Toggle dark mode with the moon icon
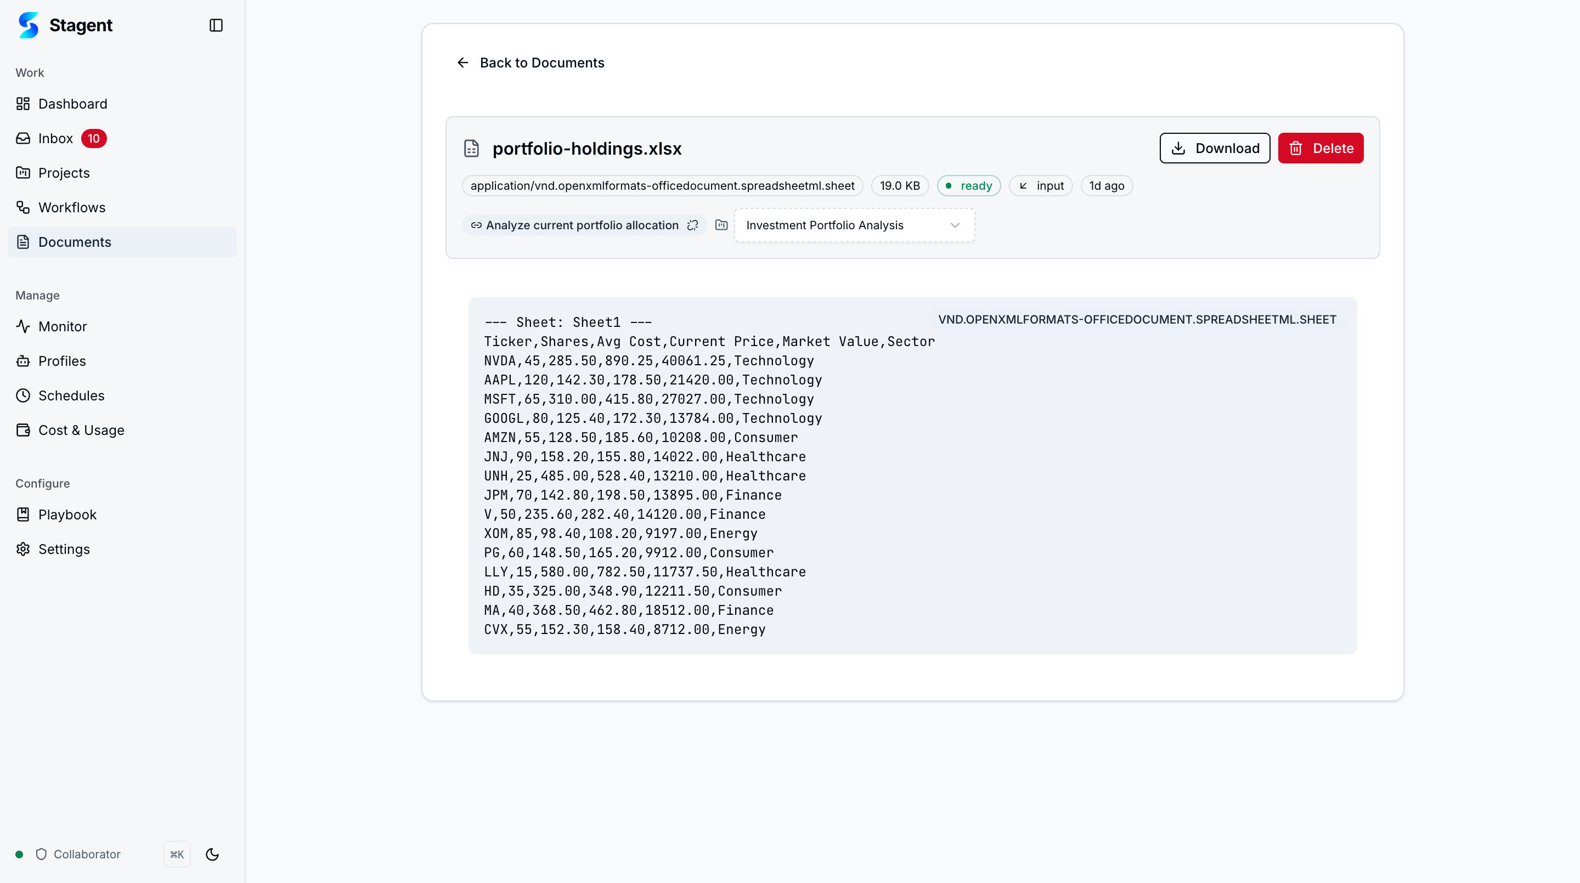Viewport: 1580px width, 883px height. (212, 854)
